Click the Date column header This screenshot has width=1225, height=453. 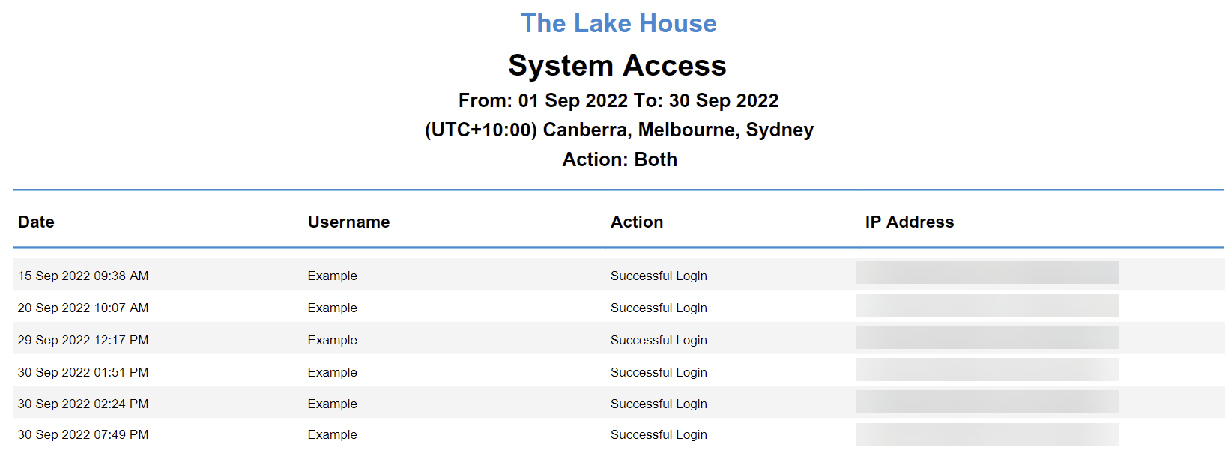(36, 222)
